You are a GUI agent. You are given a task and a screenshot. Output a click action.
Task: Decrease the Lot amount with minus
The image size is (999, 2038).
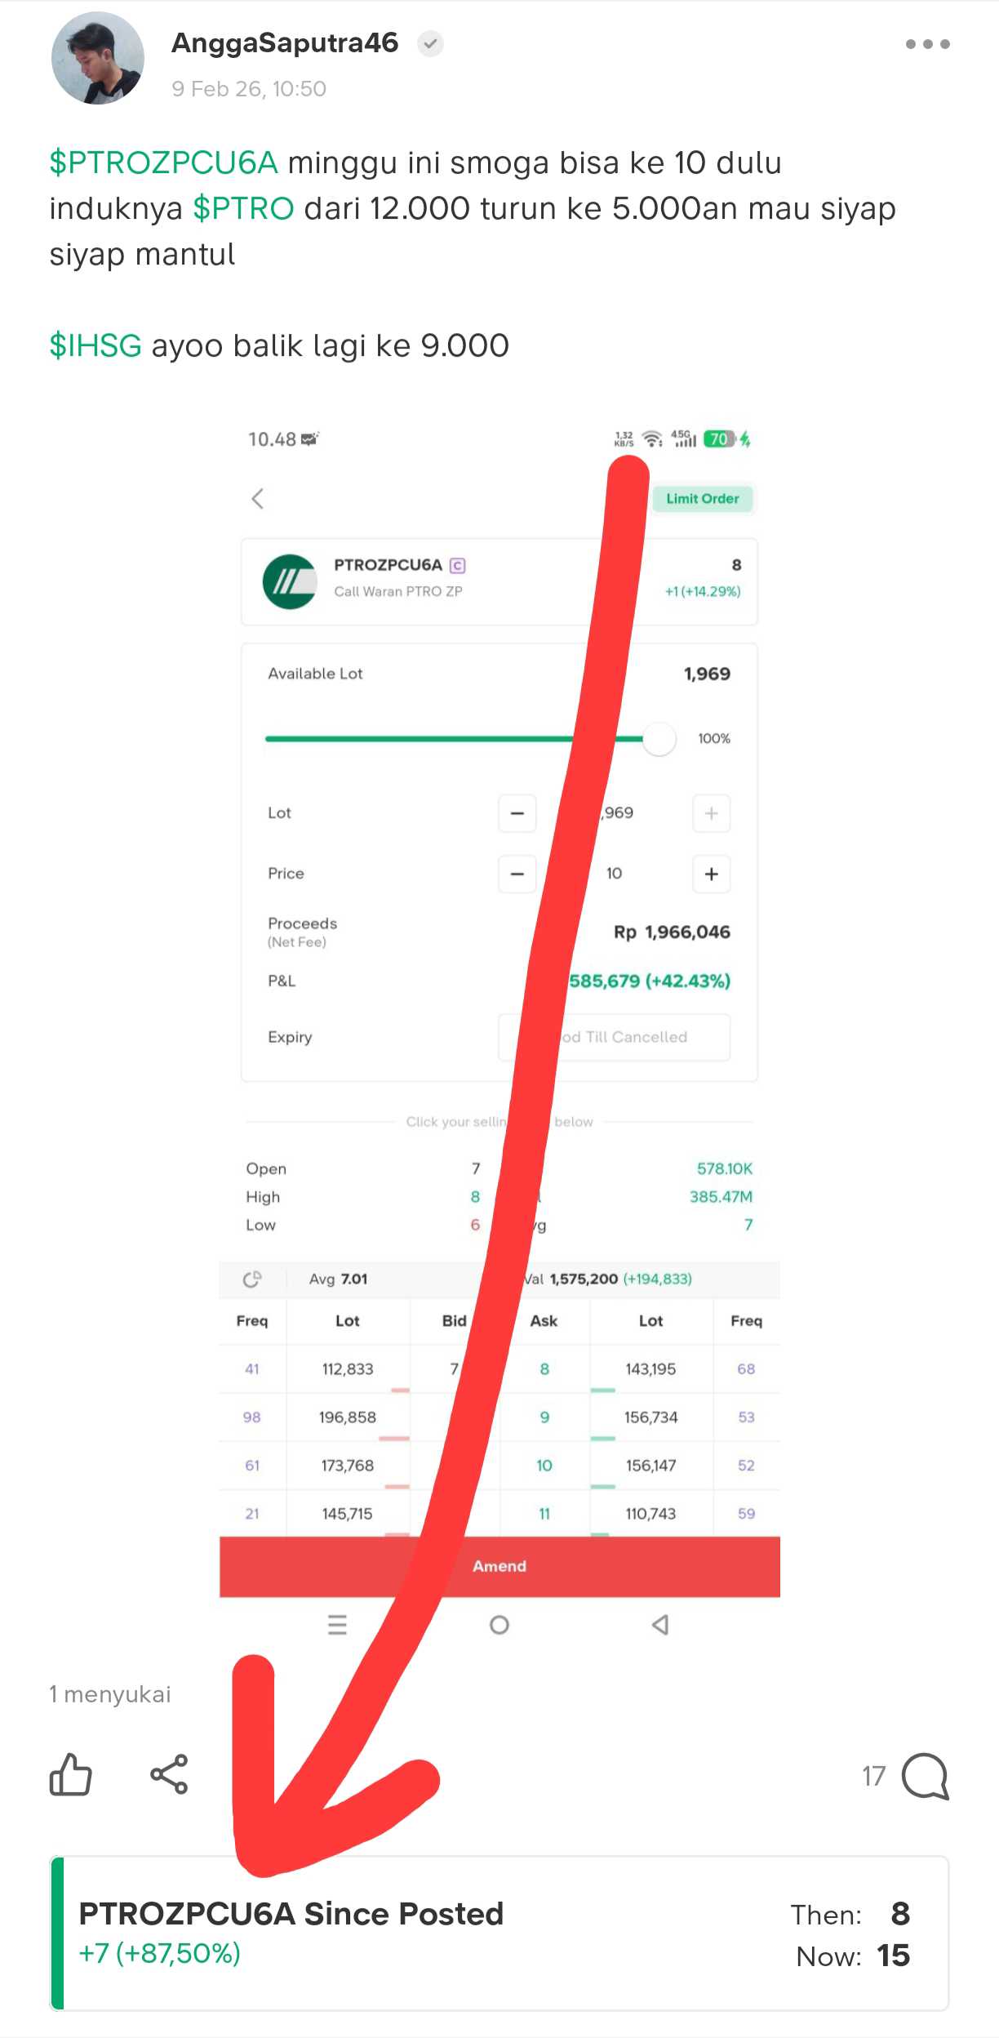tap(517, 813)
